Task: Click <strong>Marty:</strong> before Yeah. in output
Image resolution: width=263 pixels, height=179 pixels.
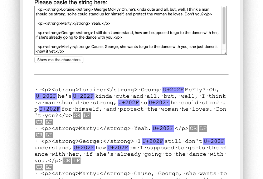Action: pos(91,128)
